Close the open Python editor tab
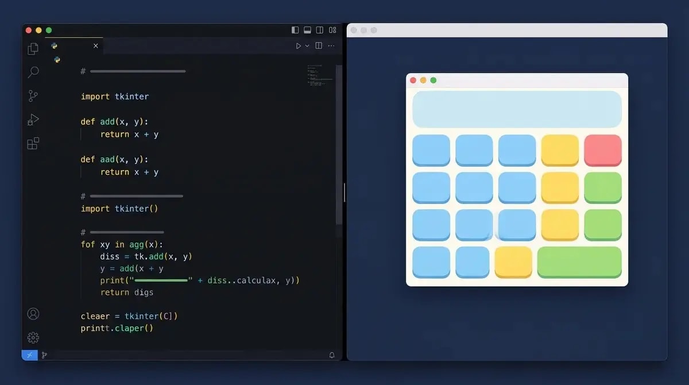This screenshot has width=689, height=385. (95, 46)
